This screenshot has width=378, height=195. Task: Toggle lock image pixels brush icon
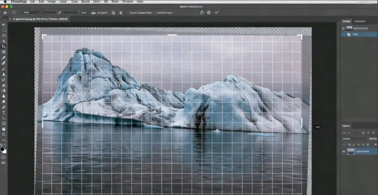[354, 144]
